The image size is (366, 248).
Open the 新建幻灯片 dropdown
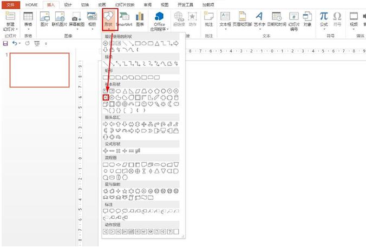(x=10, y=27)
